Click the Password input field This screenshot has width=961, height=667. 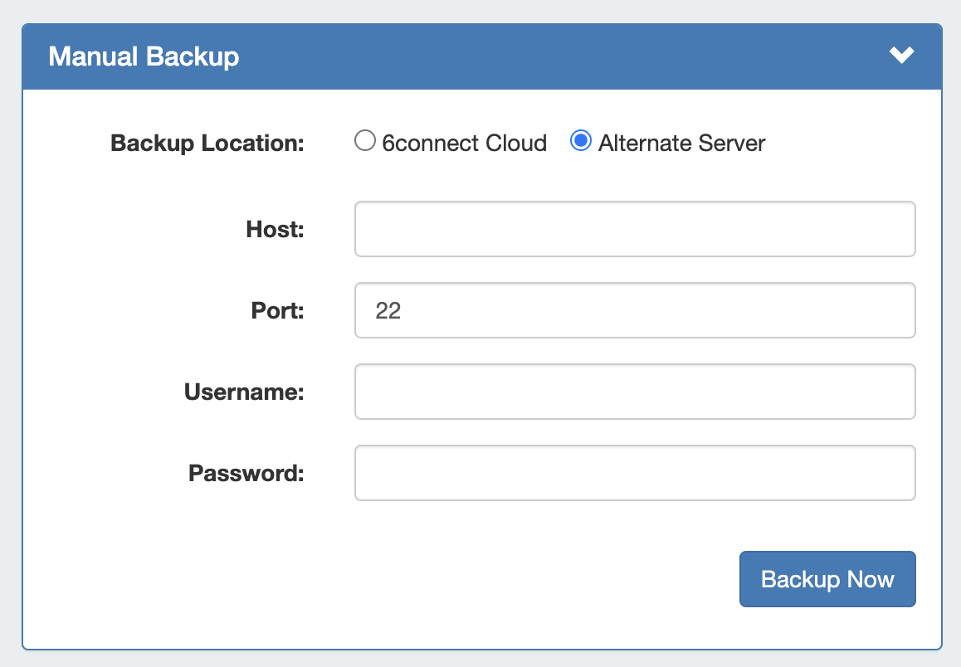click(x=635, y=473)
